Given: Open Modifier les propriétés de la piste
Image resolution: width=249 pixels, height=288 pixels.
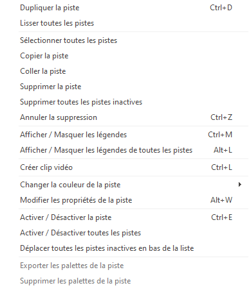Looking at the screenshot, I should [134, 200].
